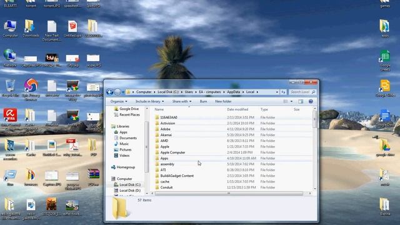Select AppData in the address breadcrumb
The height and width of the screenshot is (225, 400).
(x=233, y=92)
